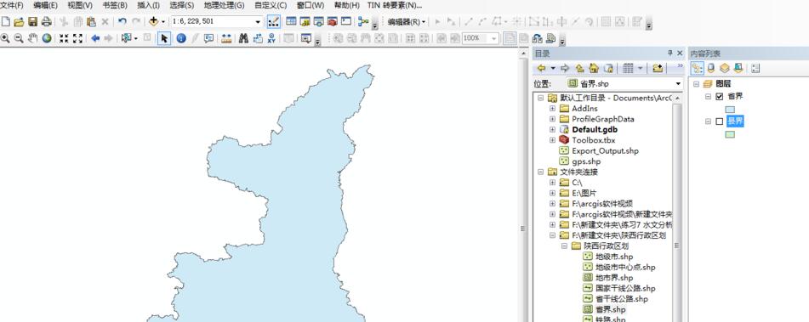Switch to List By Visibility view
This screenshot has height=322, width=809.
click(725, 68)
